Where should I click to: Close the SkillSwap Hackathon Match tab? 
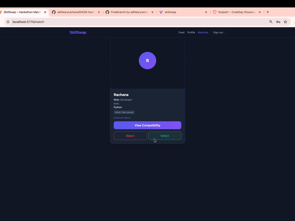45,12
